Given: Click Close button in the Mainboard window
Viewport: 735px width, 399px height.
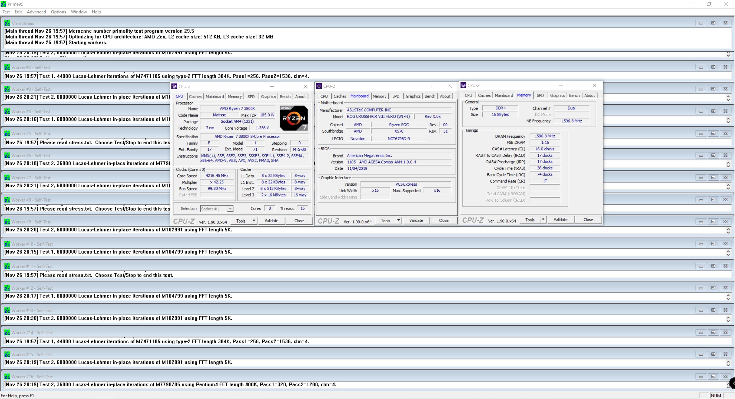Looking at the screenshot, I should click(x=444, y=220).
